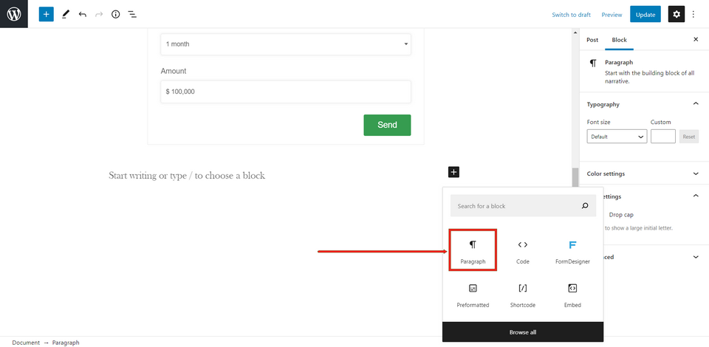Click the Search for a block field
709x347 pixels.
tap(517, 206)
